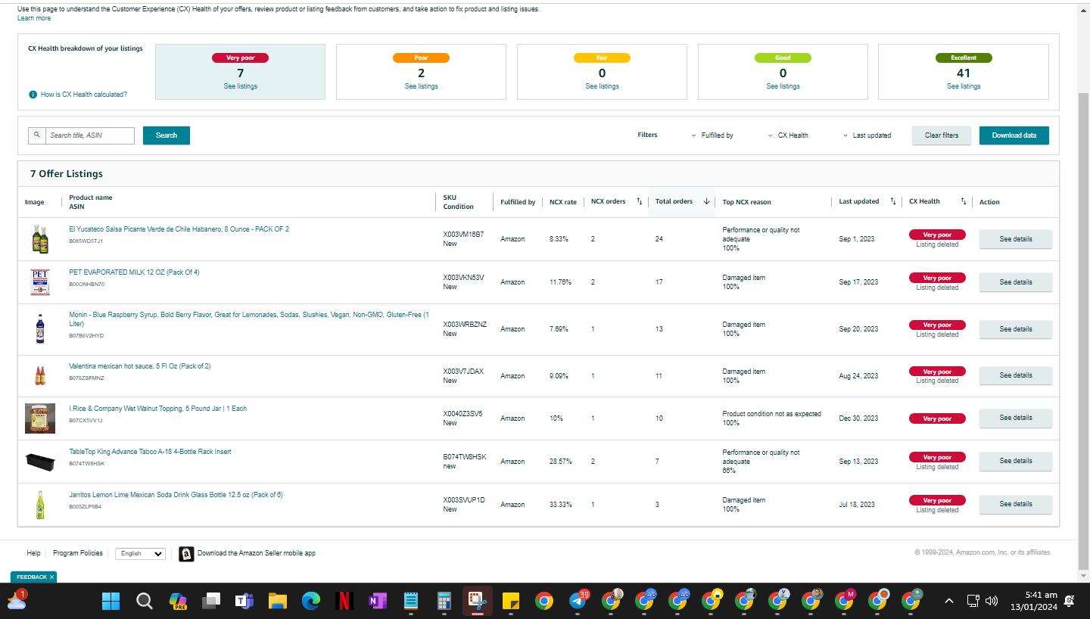Expand the CX Health filter dropdown
The image size is (1090, 619).
[787, 135]
